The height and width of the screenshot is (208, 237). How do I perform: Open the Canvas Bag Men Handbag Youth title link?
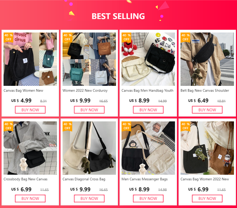coord(147,90)
